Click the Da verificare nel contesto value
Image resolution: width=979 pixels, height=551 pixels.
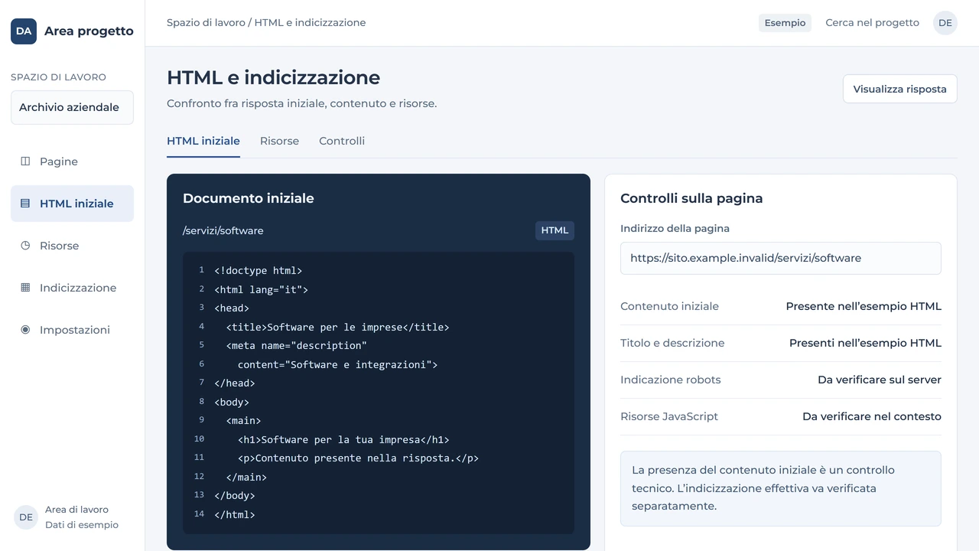(872, 416)
